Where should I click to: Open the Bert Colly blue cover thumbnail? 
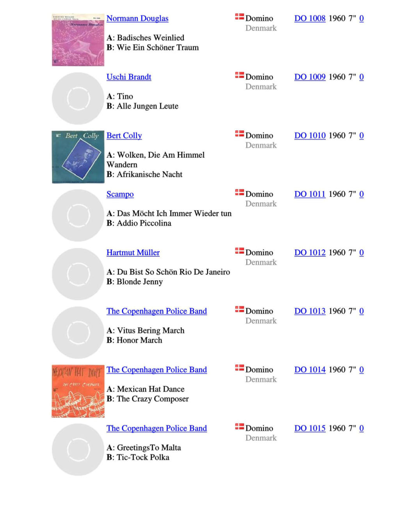point(78,157)
